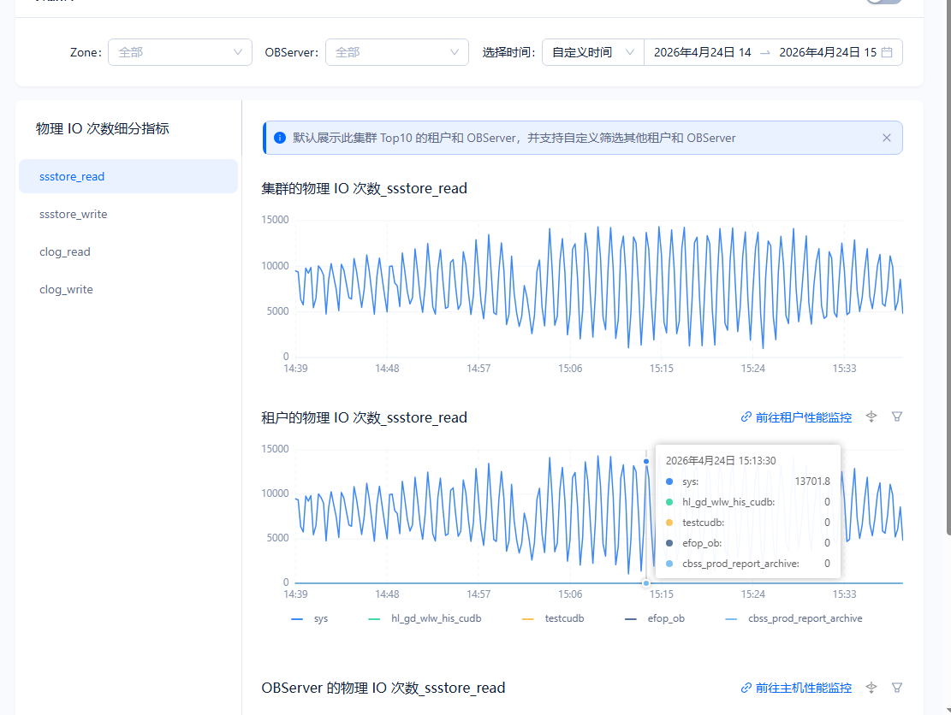Hide the testcudb legend series

(x=552, y=618)
